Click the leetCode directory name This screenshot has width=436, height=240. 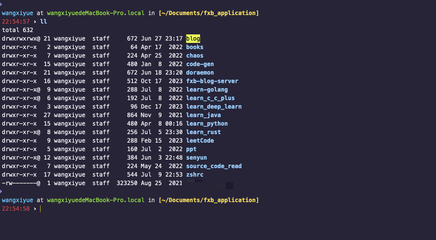point(200,141)
